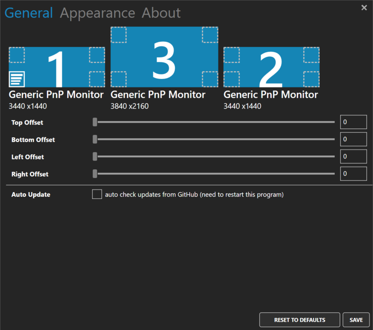Choose top-left corner position on monitor 1
Viewport: 373px width, 330px height.
17,55
